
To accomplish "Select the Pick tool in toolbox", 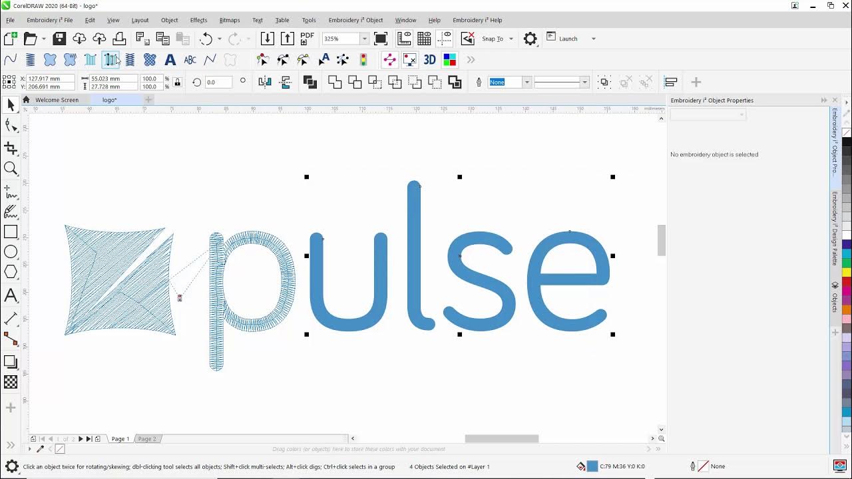I will [11, 104].
